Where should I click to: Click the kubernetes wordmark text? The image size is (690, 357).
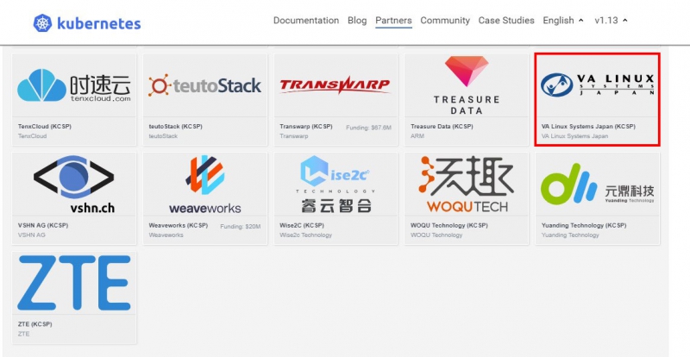pos(99,23)
